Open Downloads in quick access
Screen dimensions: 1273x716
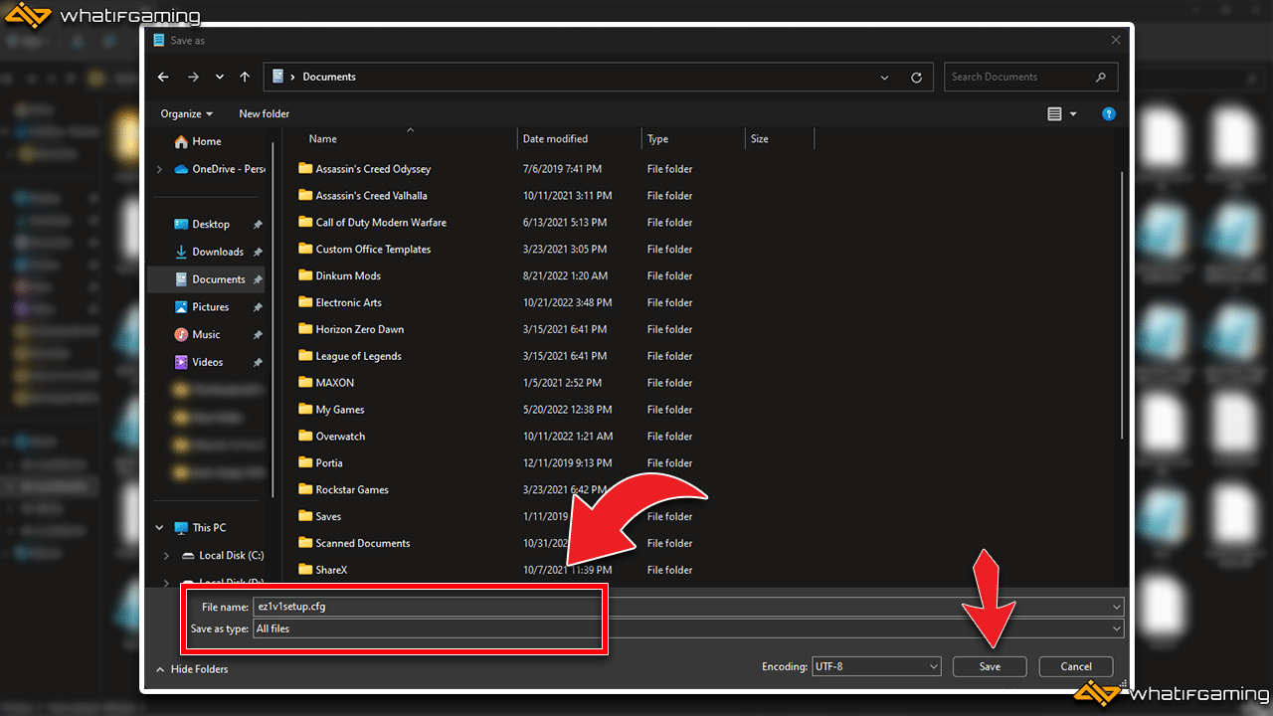[x=218, y=252]
